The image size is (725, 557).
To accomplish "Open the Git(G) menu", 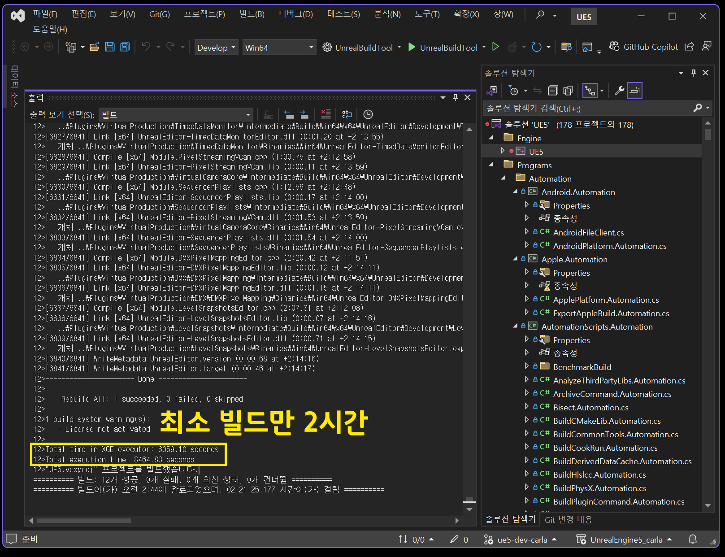I will (x=160, y=14).
